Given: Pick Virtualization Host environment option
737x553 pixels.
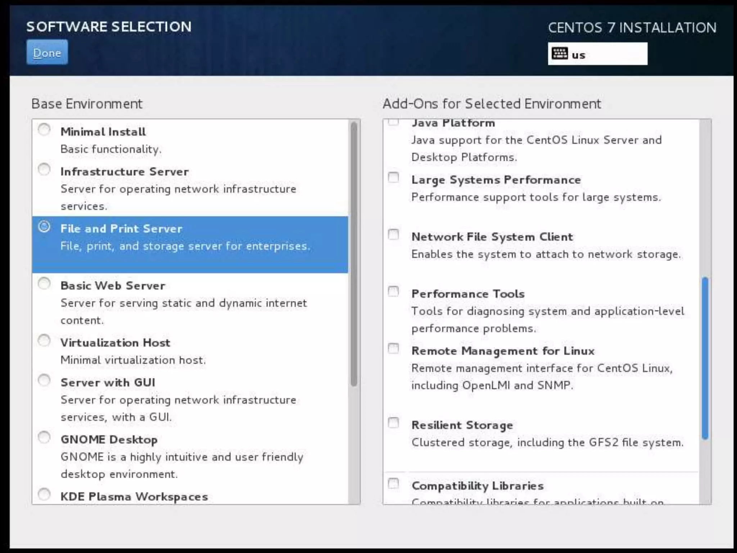Looking at the screenshot, I should tap(44, 341).
